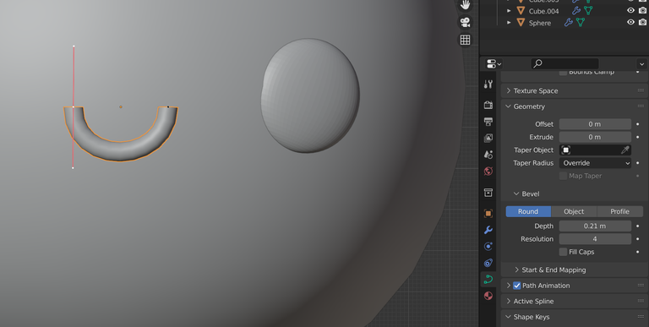Click the Taper Object eyedropper
Viewport: 649px width, 327px height.
(625, 150)
